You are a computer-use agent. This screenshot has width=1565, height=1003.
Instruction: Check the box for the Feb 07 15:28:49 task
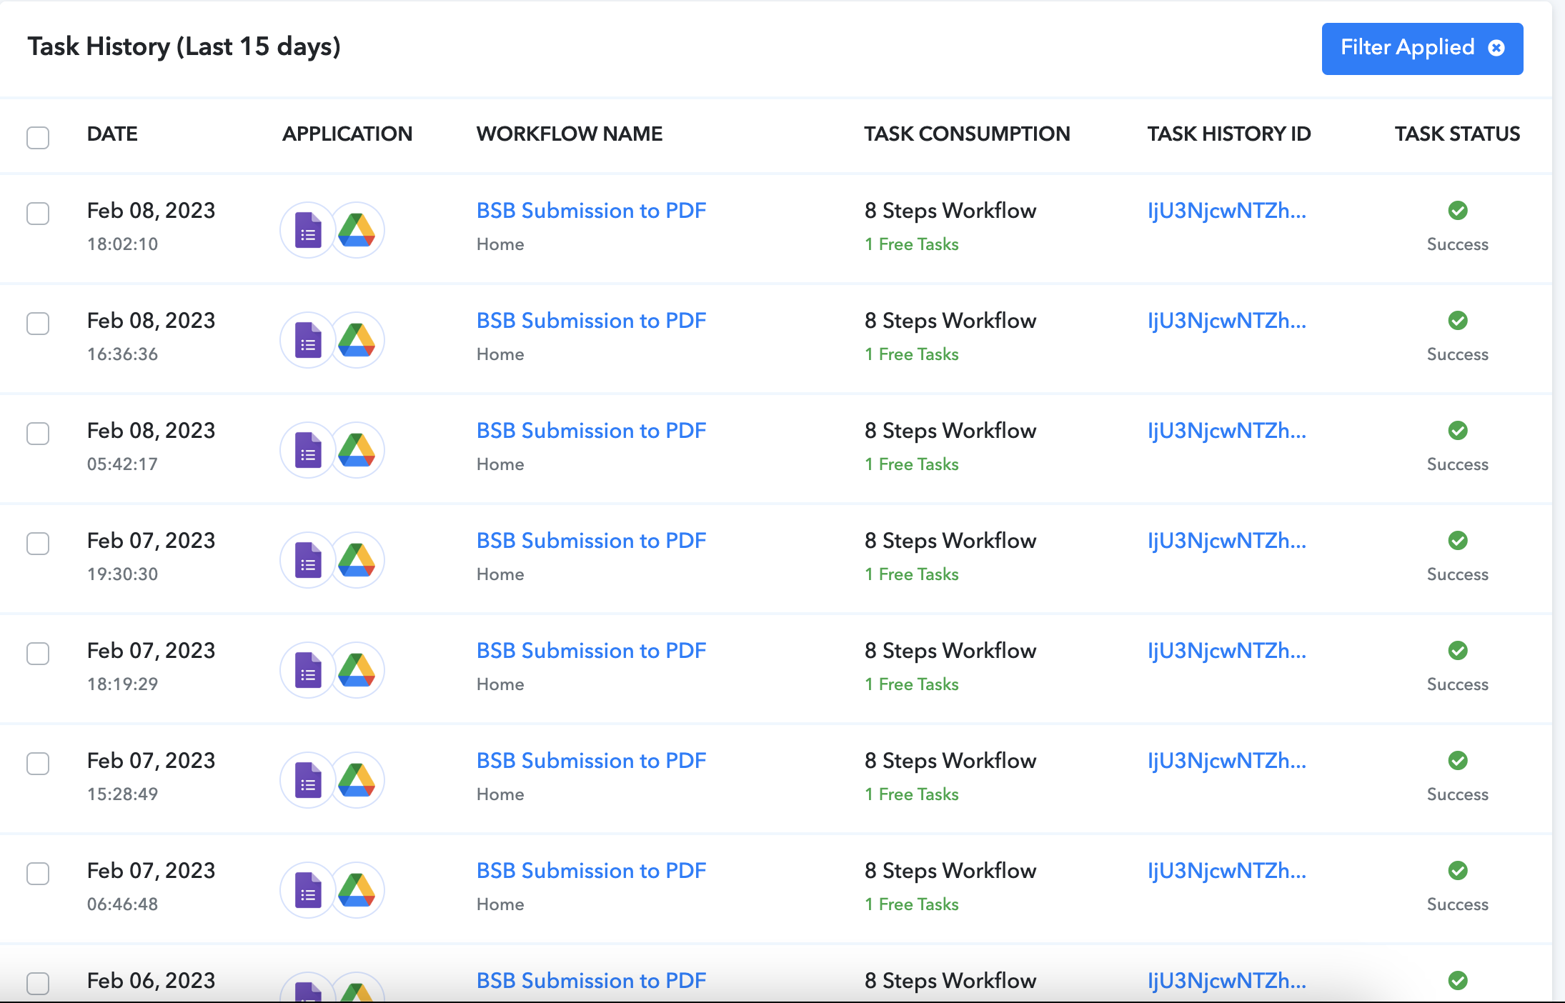coord(38,764)
